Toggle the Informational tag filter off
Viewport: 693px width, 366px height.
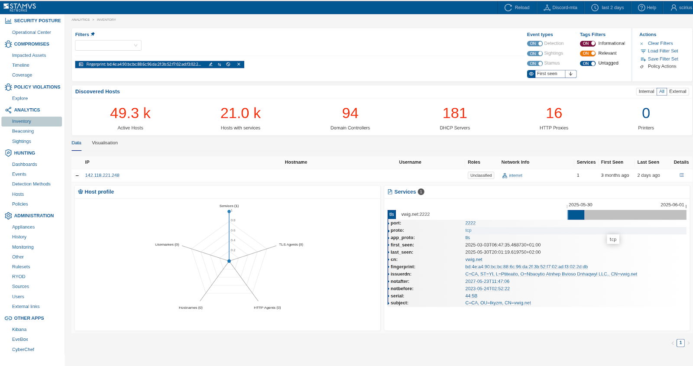(588, 43)
